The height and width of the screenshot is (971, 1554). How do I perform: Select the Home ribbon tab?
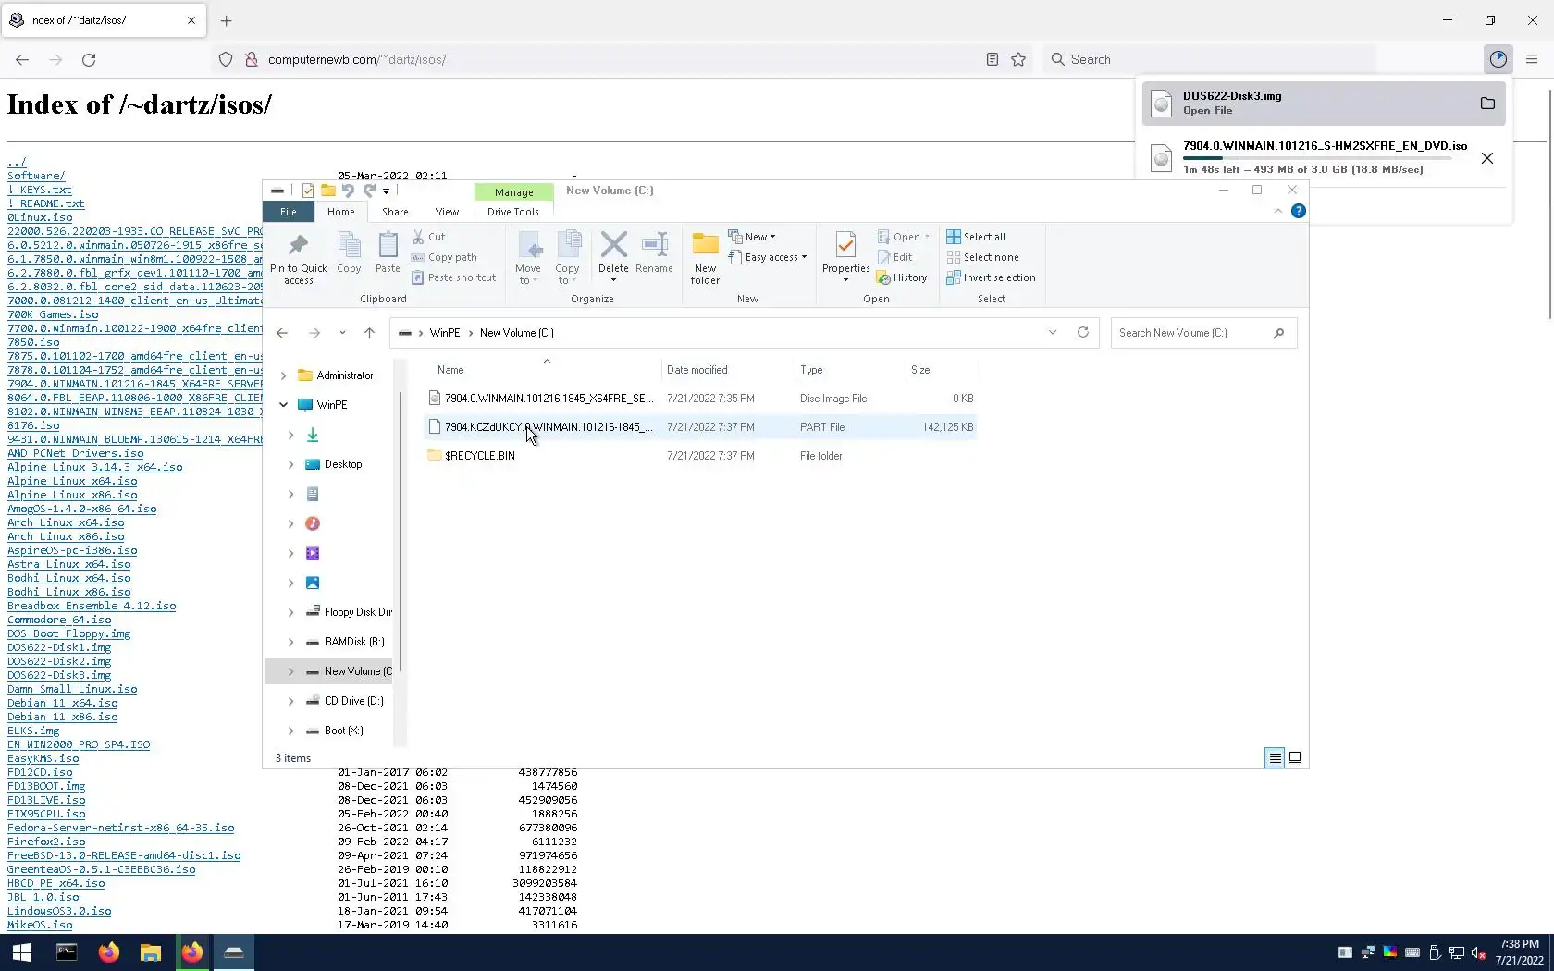pyautogui.click(x=340, y=212)
